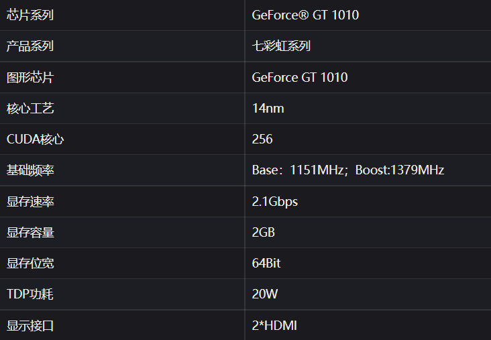Click the 显存速率 label cell

(30, 201)
